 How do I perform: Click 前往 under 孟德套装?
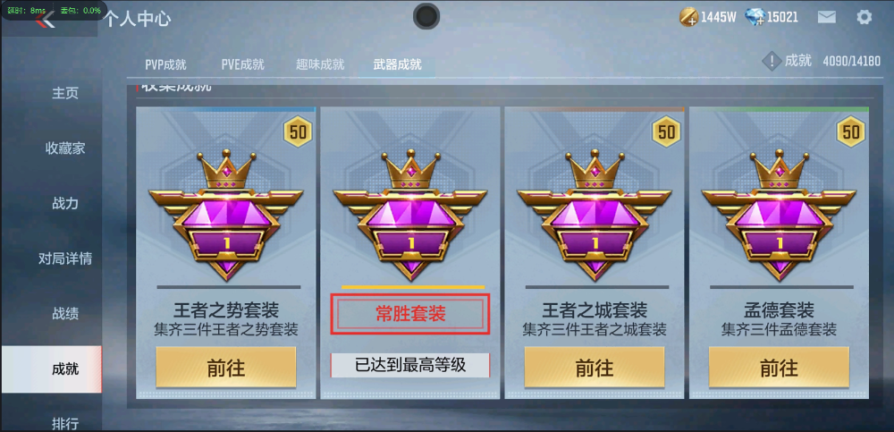(779, 368)
